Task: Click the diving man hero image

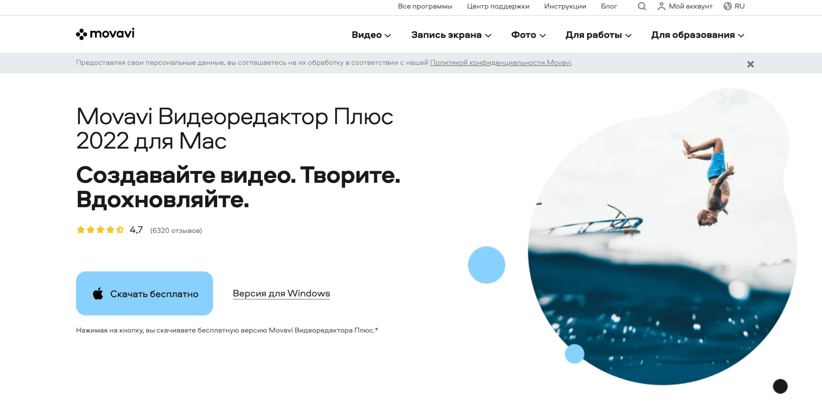Action: click(662, 236)
